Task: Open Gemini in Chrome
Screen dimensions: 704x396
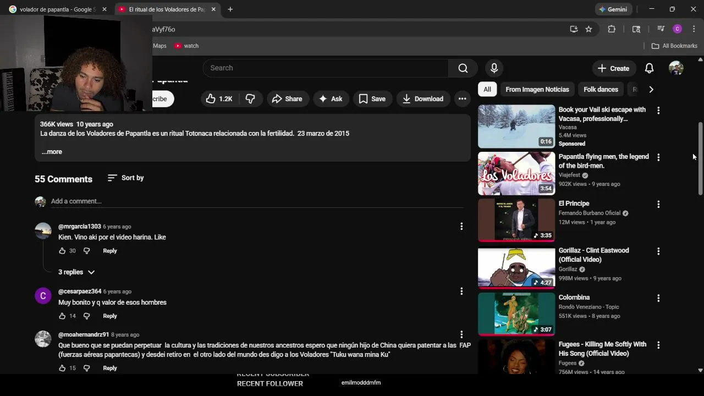Action: (613, 9)
